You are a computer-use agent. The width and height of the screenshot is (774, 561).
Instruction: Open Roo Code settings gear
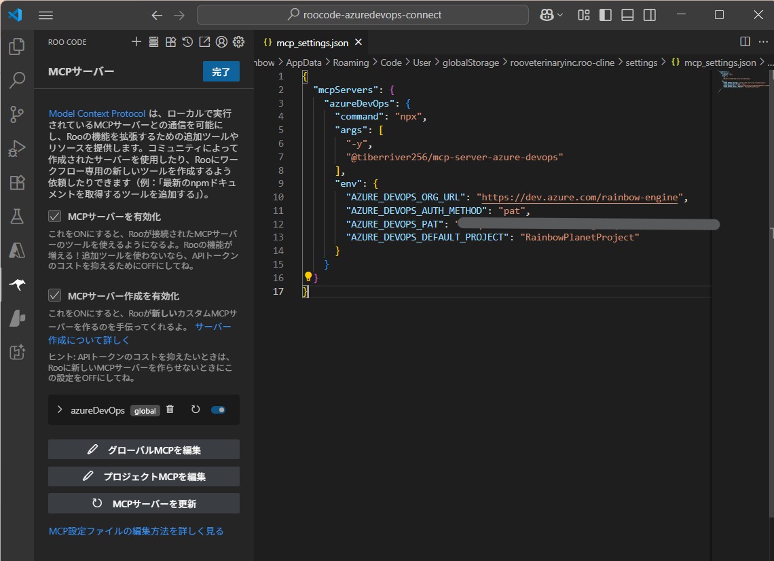click(x=238, y=42)
